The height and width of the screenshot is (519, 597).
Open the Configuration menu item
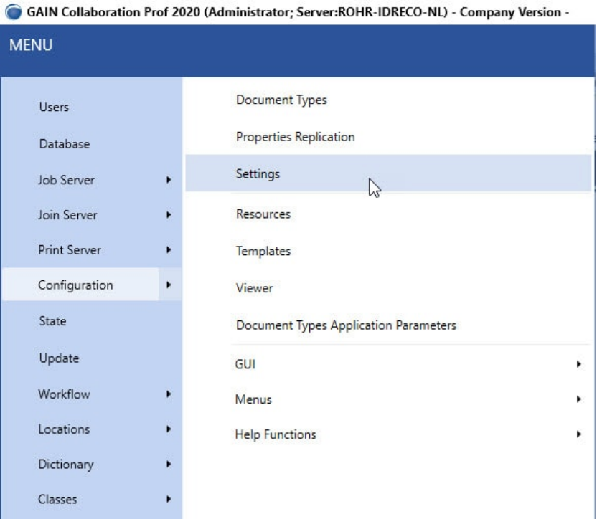coord(75,285)
